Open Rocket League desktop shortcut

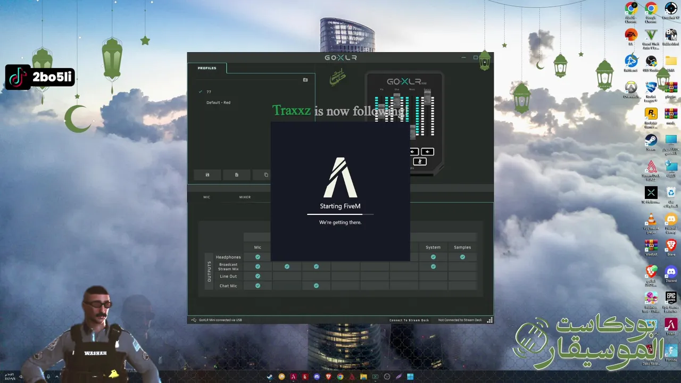(651, 90)
